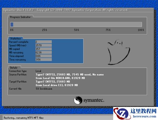The height and width of the screenshot is (120, 158).
Task: Click the Details panel title
Action: click(x=14, y=68)
